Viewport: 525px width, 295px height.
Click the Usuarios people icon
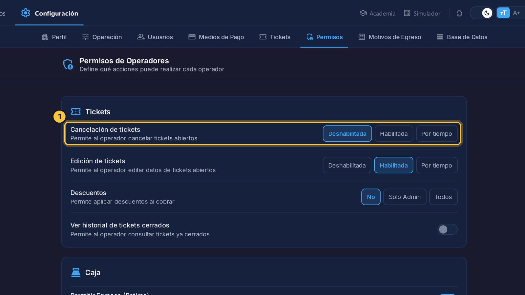coord(141,37)
